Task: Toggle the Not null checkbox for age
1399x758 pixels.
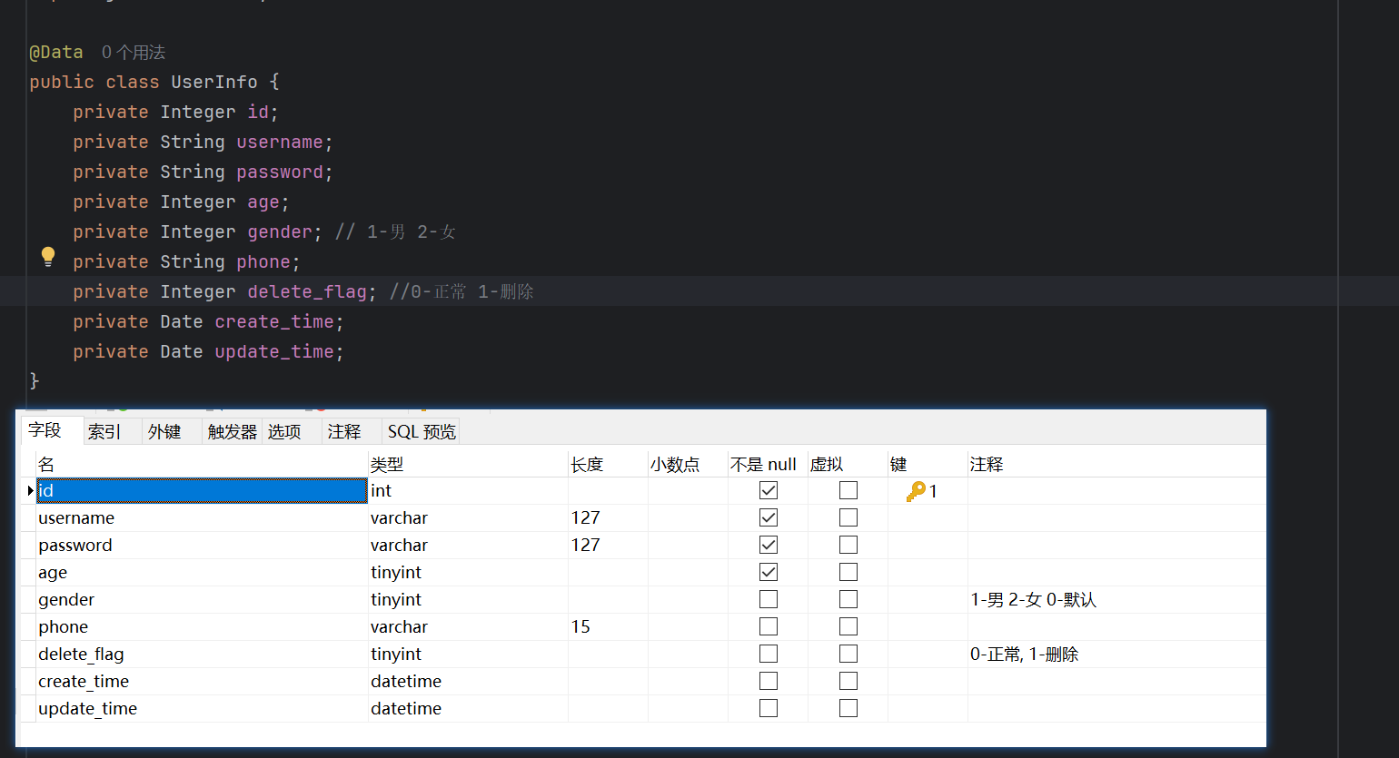Action: [769, 572]
